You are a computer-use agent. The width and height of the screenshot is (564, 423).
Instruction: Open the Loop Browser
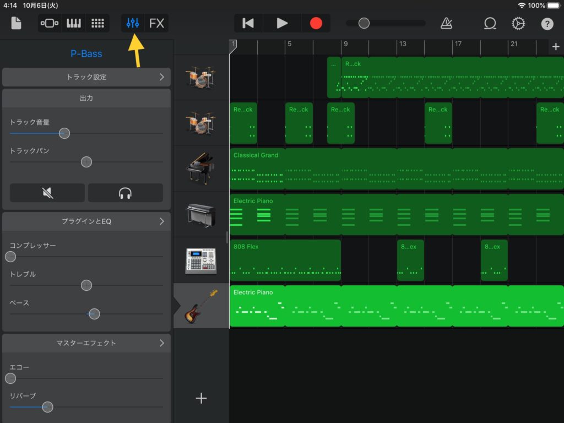(x=490, y=23)
